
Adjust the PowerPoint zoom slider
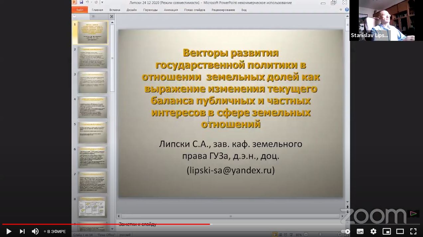point(321,235)
